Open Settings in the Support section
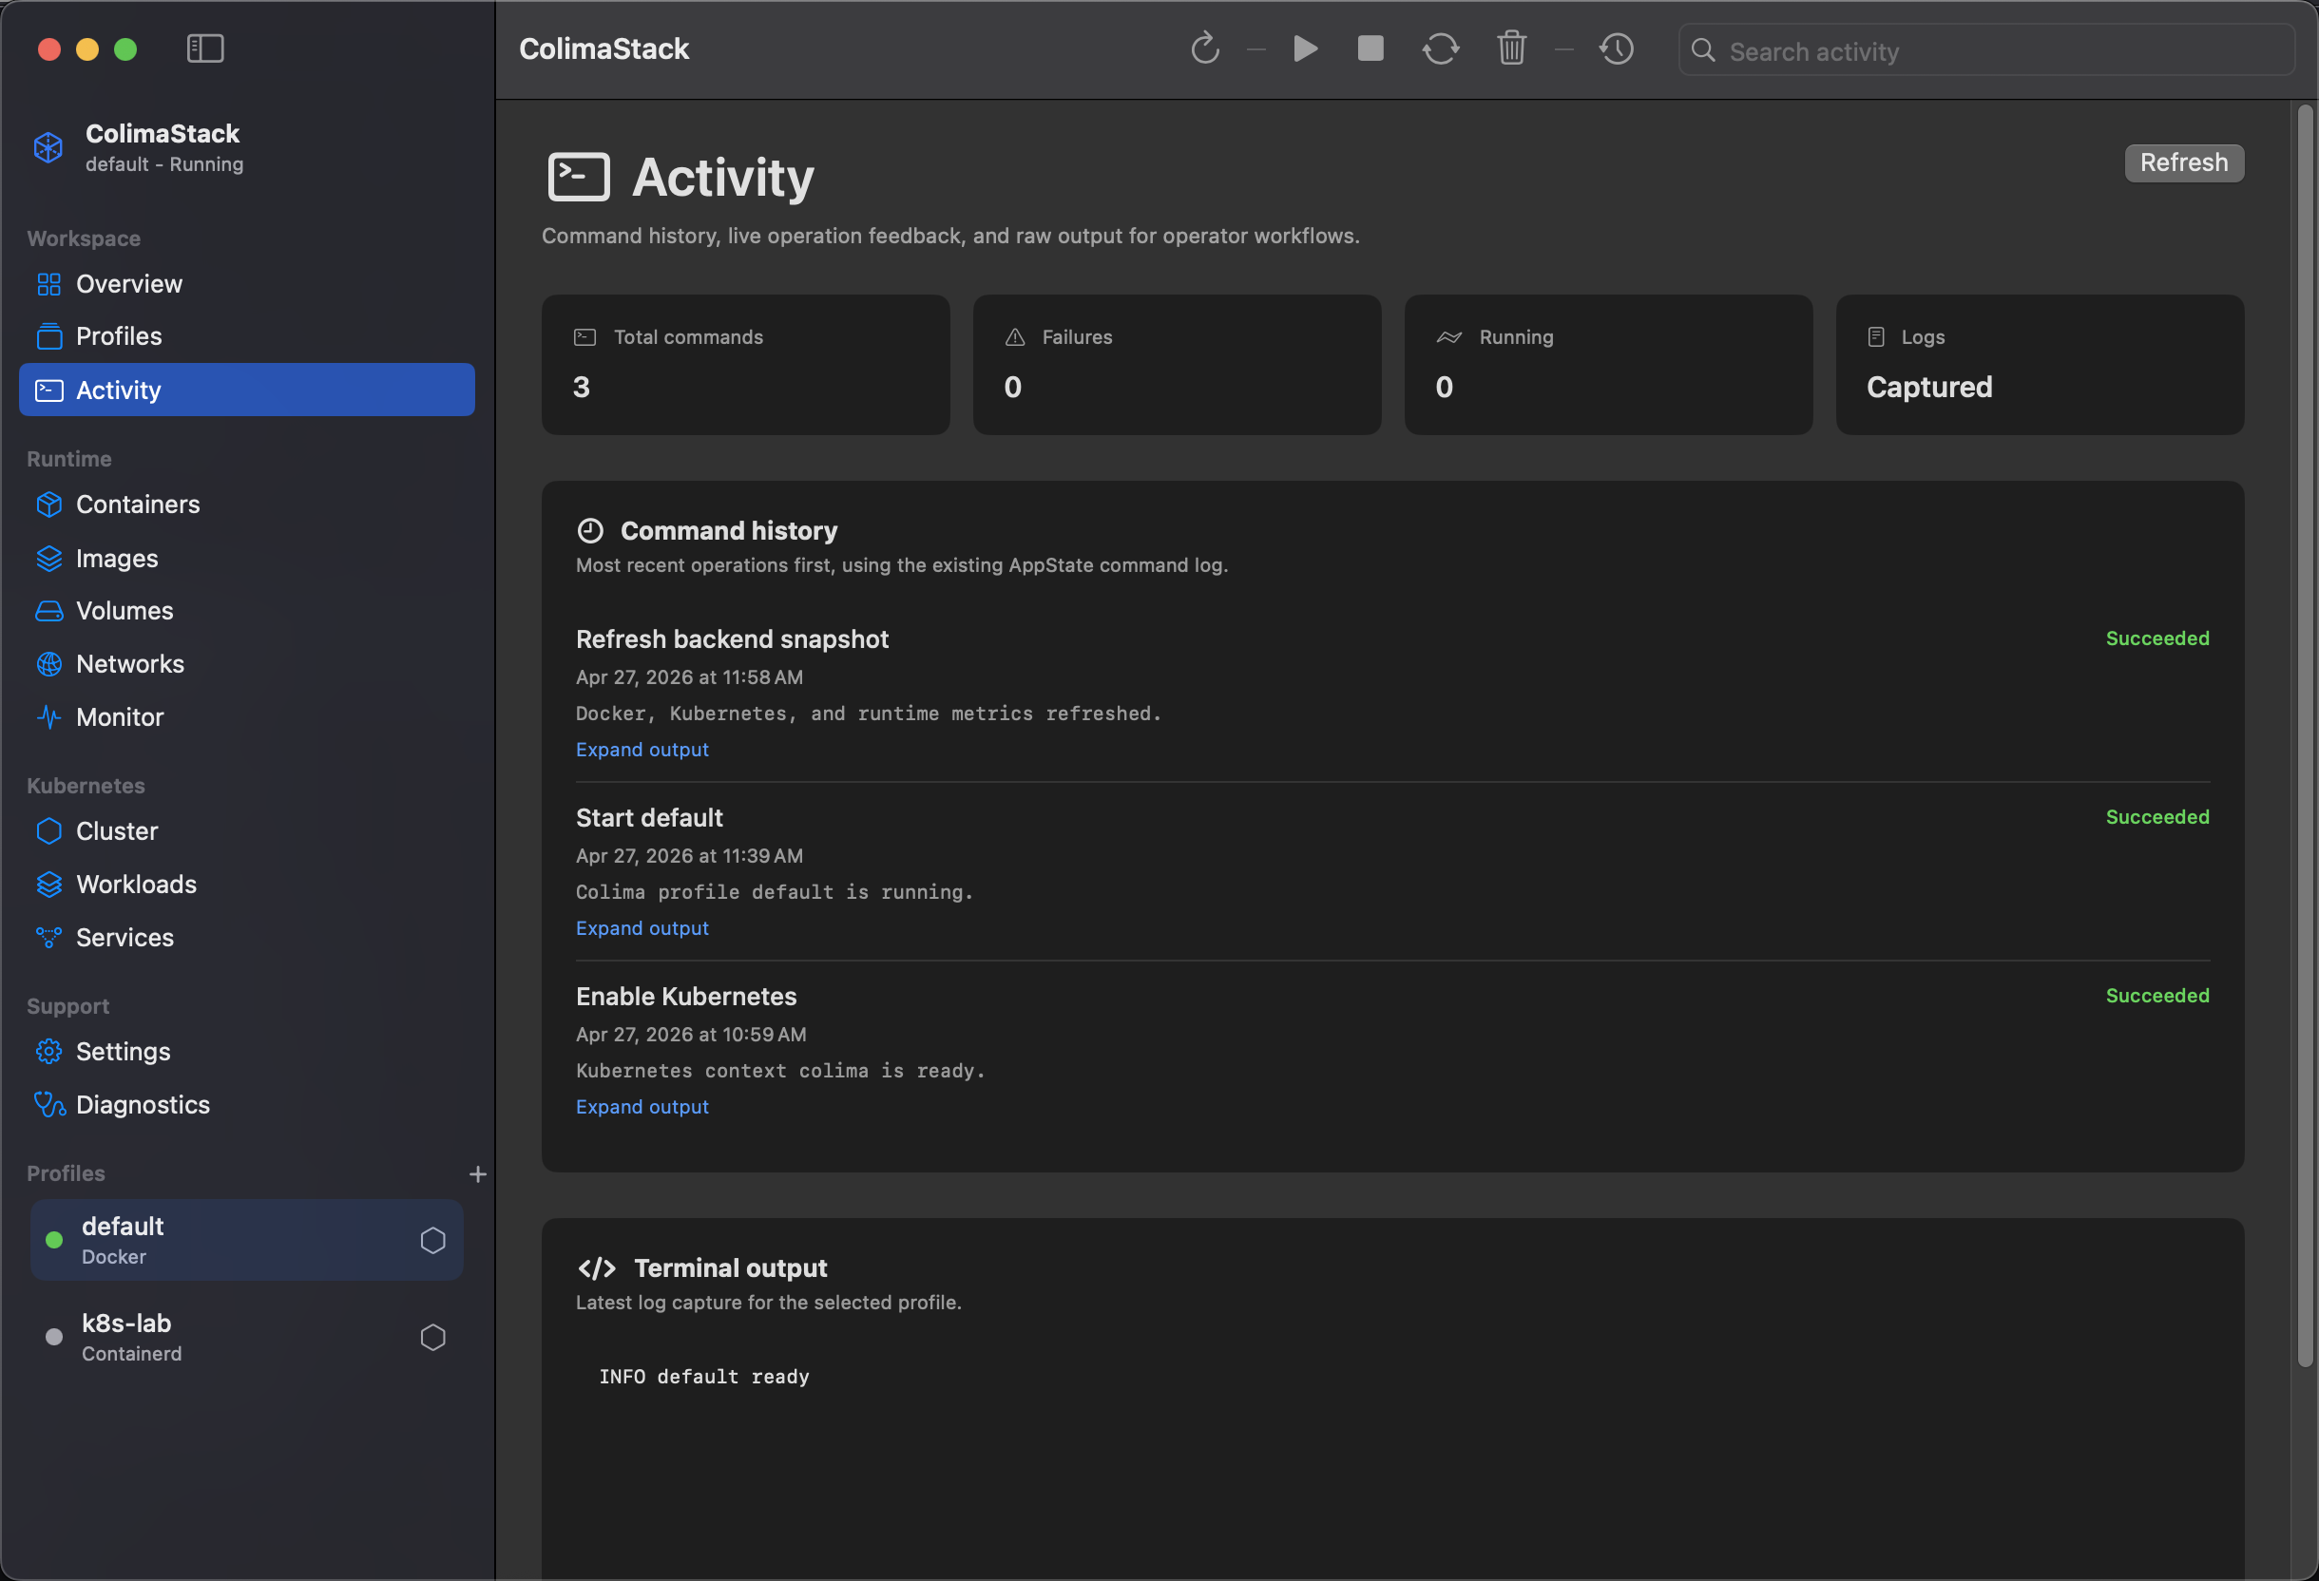Viewport: 2319px width, 1581px height. tap(246, 1053)
